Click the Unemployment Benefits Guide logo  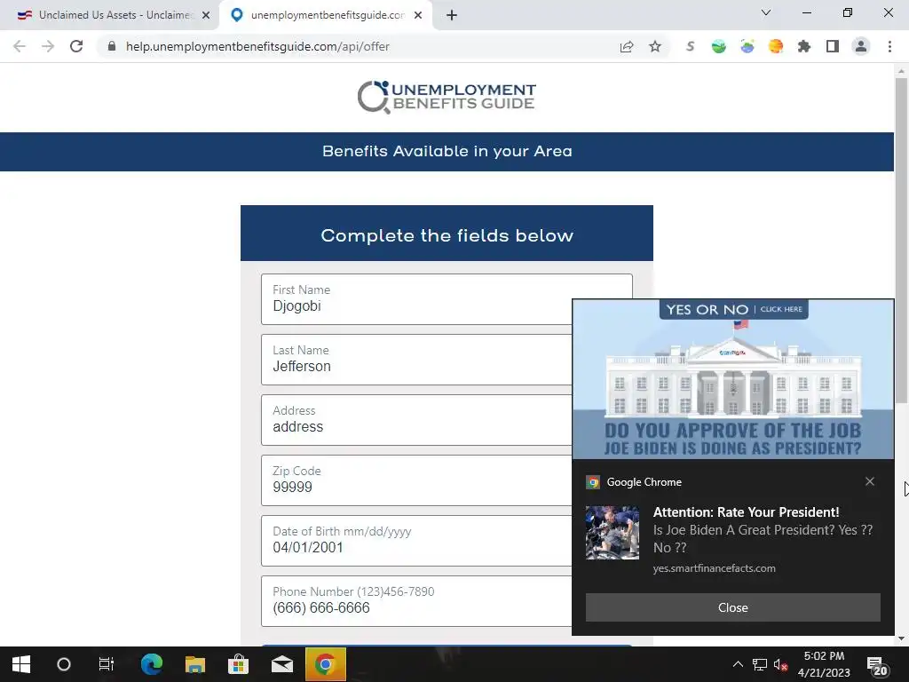(447, 97)
